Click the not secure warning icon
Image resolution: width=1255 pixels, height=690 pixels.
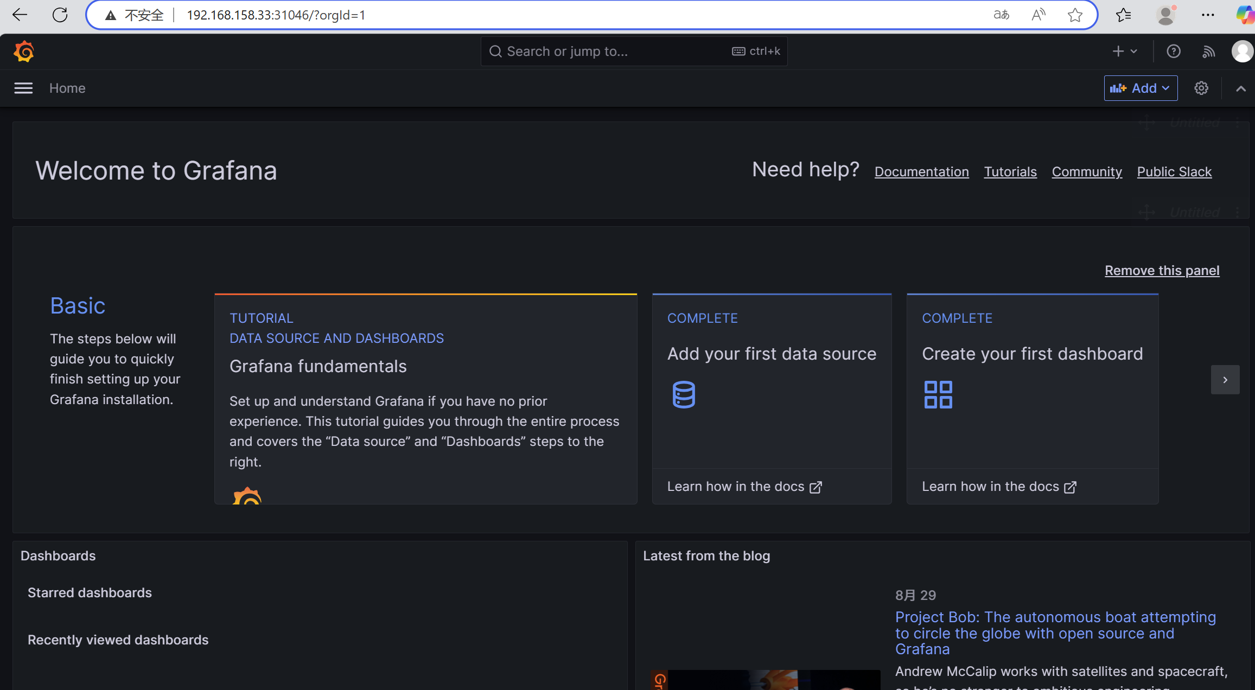(111, 15)
